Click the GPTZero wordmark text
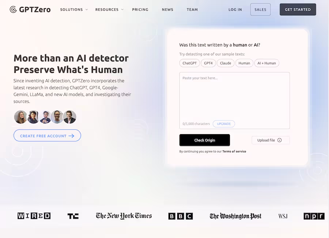 [x=35, y=10]
